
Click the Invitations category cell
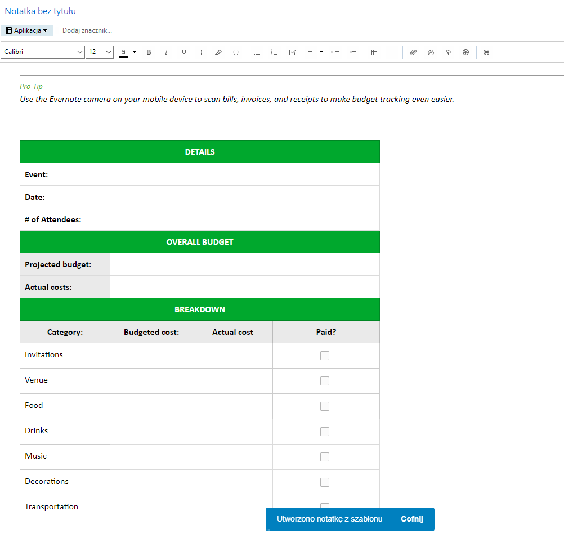pos(65,356)
